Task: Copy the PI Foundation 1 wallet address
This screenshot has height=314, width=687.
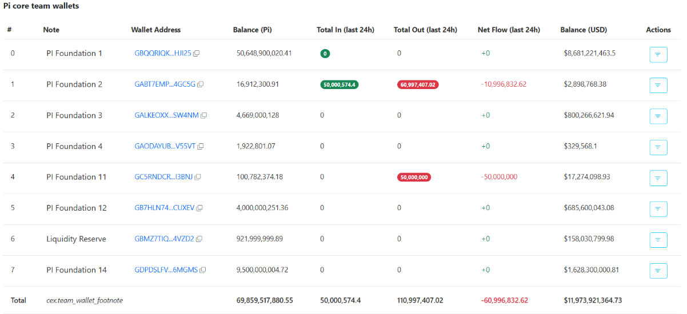Action: tap(196, 54)
